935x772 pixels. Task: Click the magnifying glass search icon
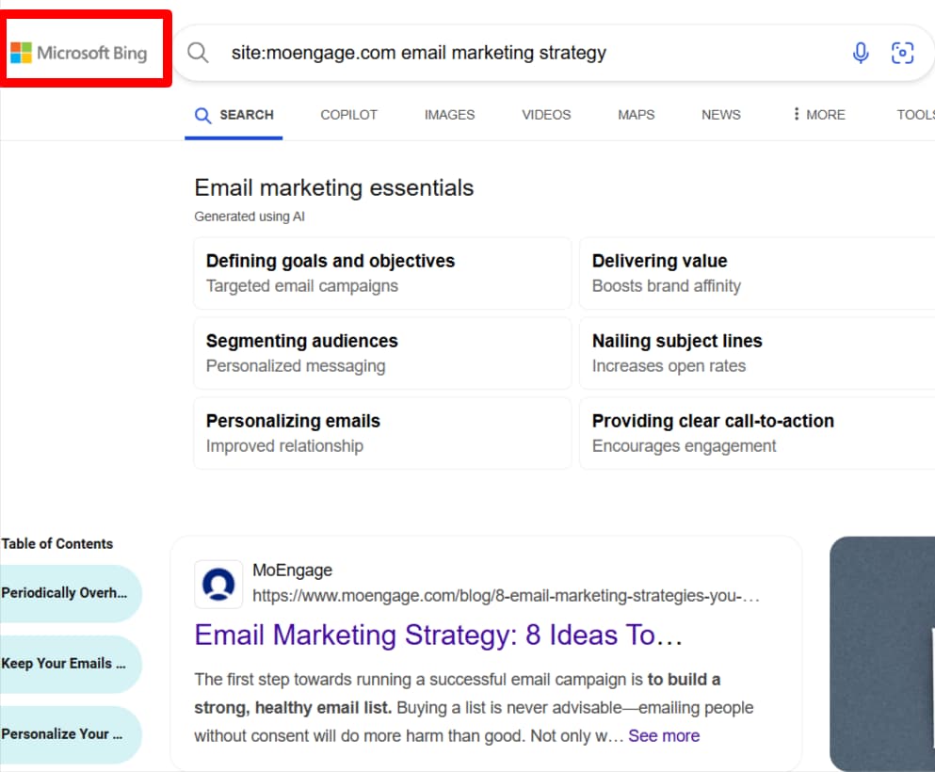(198, 53)
